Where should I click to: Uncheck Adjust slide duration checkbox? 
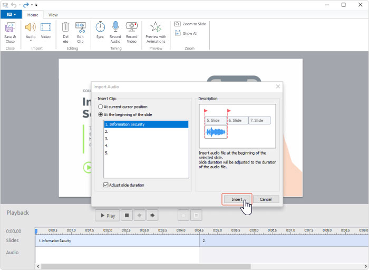click(x=106, y=185)
